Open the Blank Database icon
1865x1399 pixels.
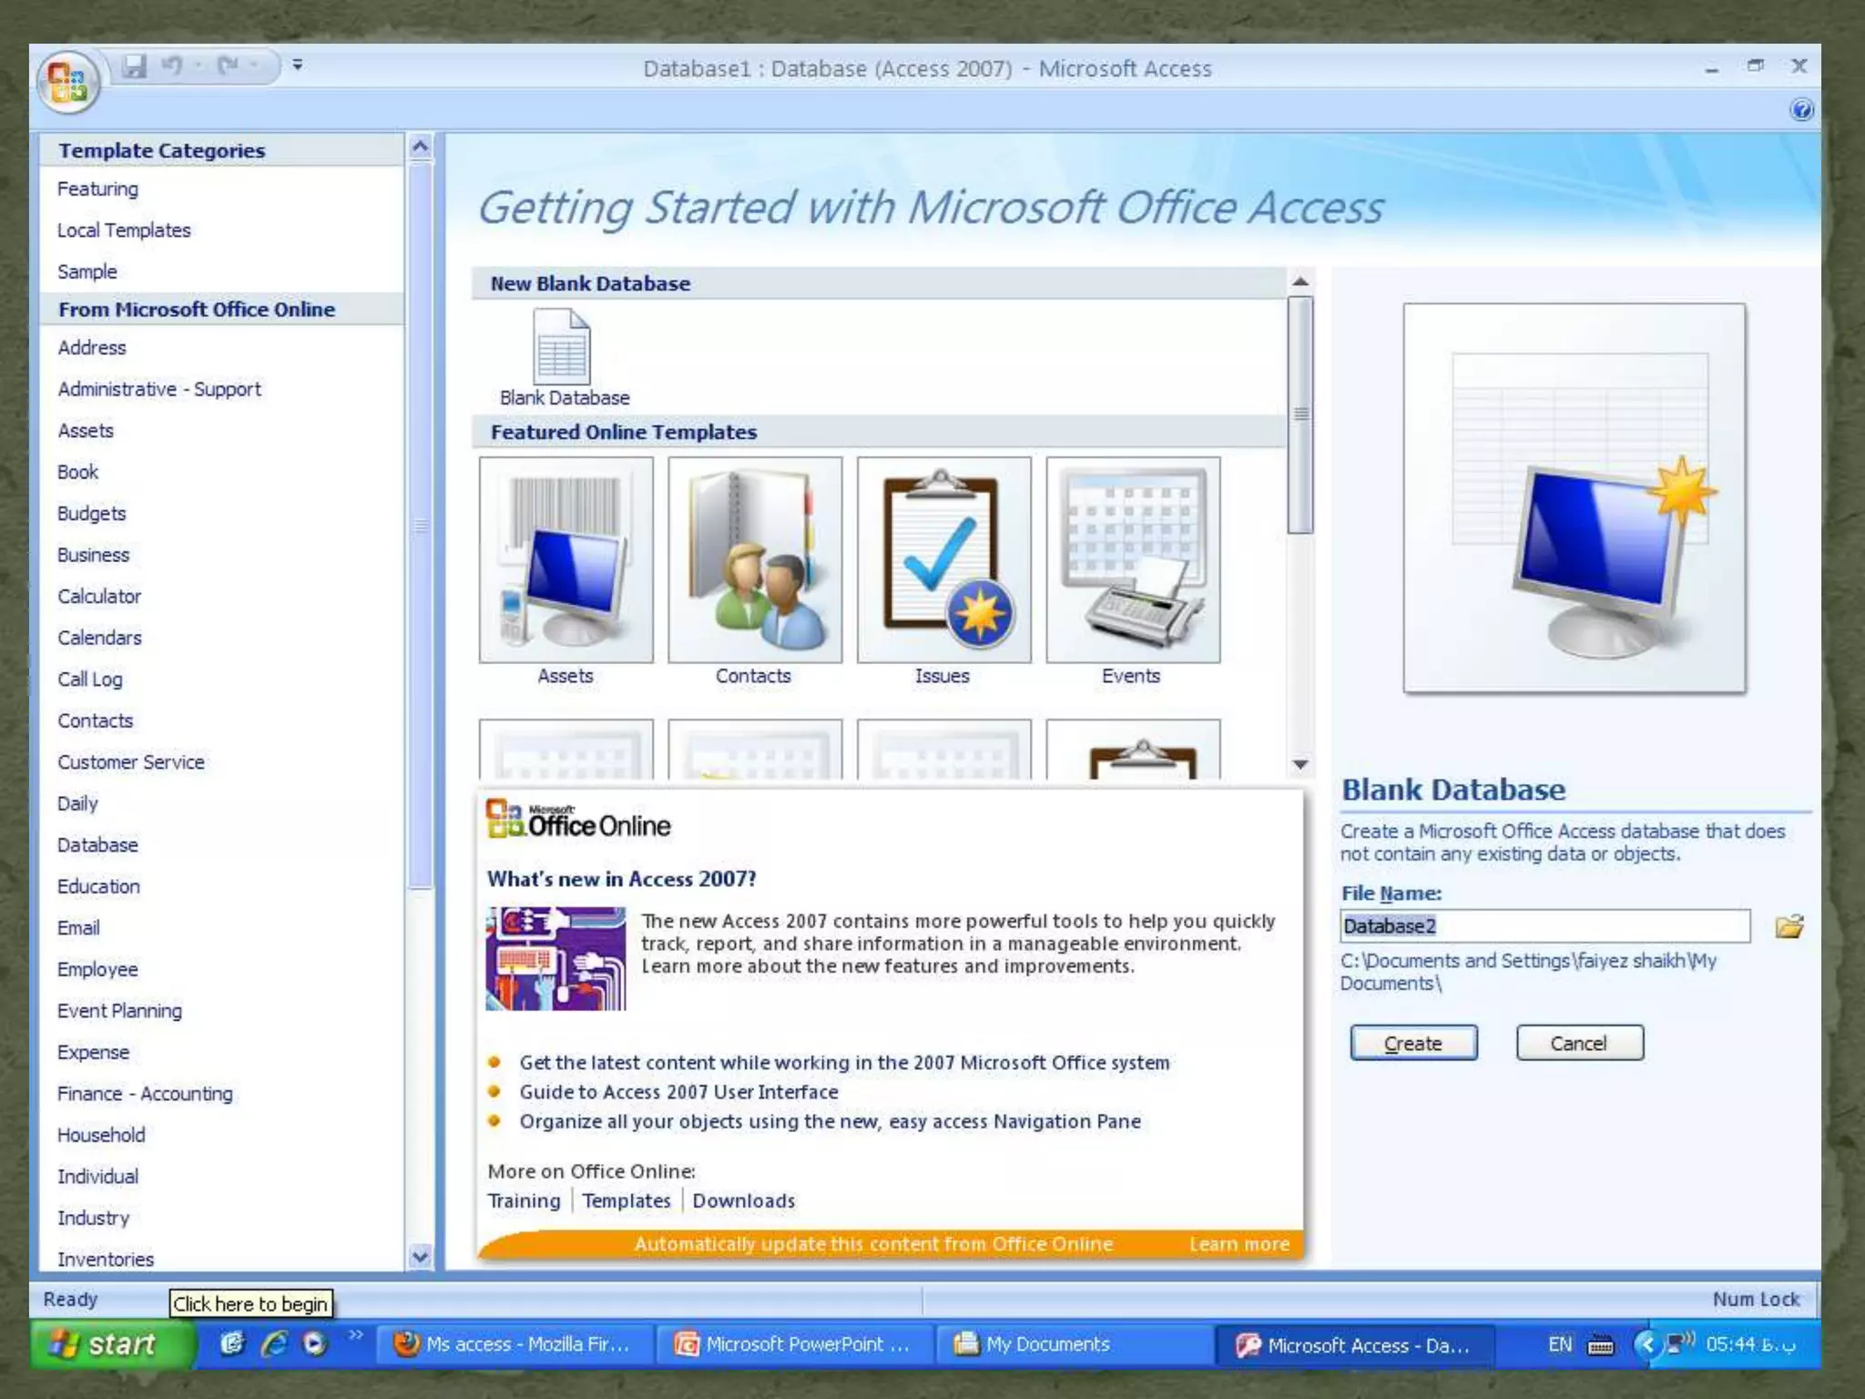pos(562,347)
